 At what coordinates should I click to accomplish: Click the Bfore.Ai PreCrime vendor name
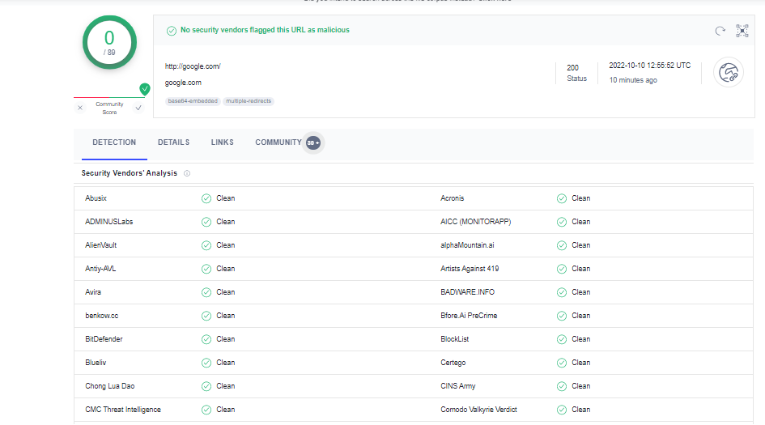click(x=469, y=315)
